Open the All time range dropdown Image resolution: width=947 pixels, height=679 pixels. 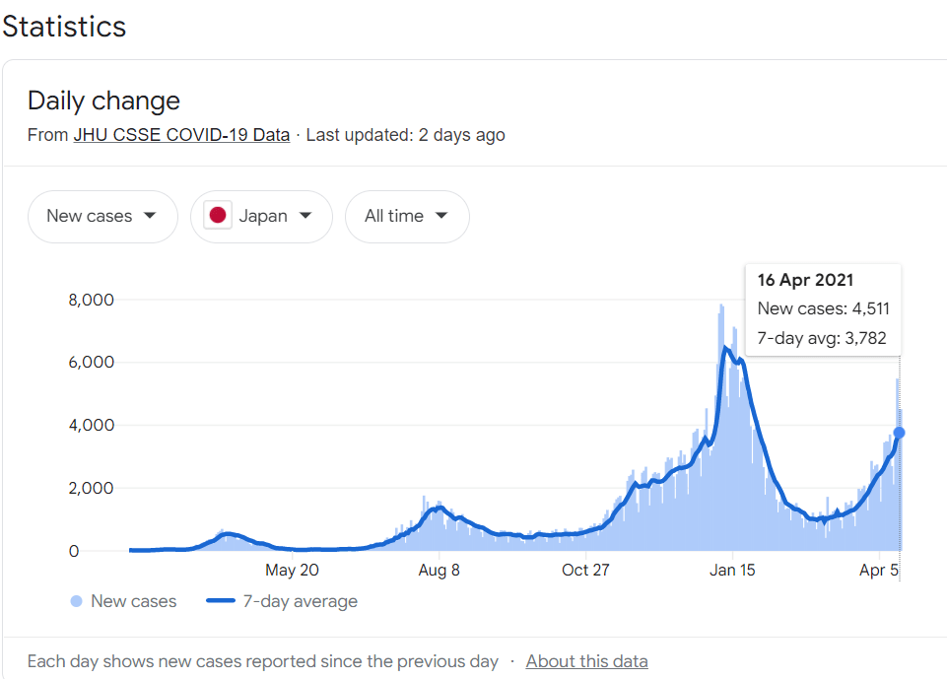407,216
